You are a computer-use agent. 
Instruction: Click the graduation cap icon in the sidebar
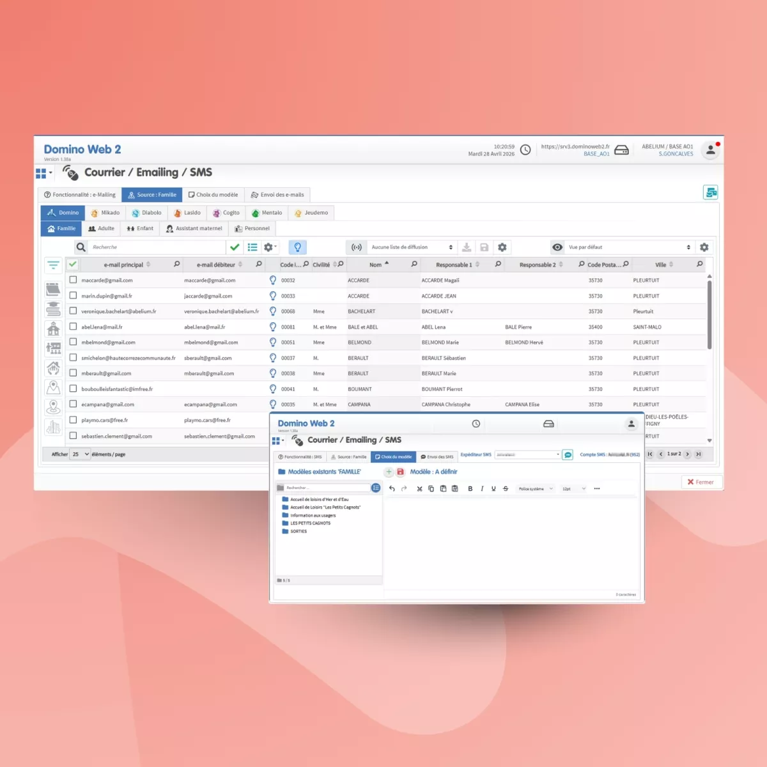[x=54, y=309]
